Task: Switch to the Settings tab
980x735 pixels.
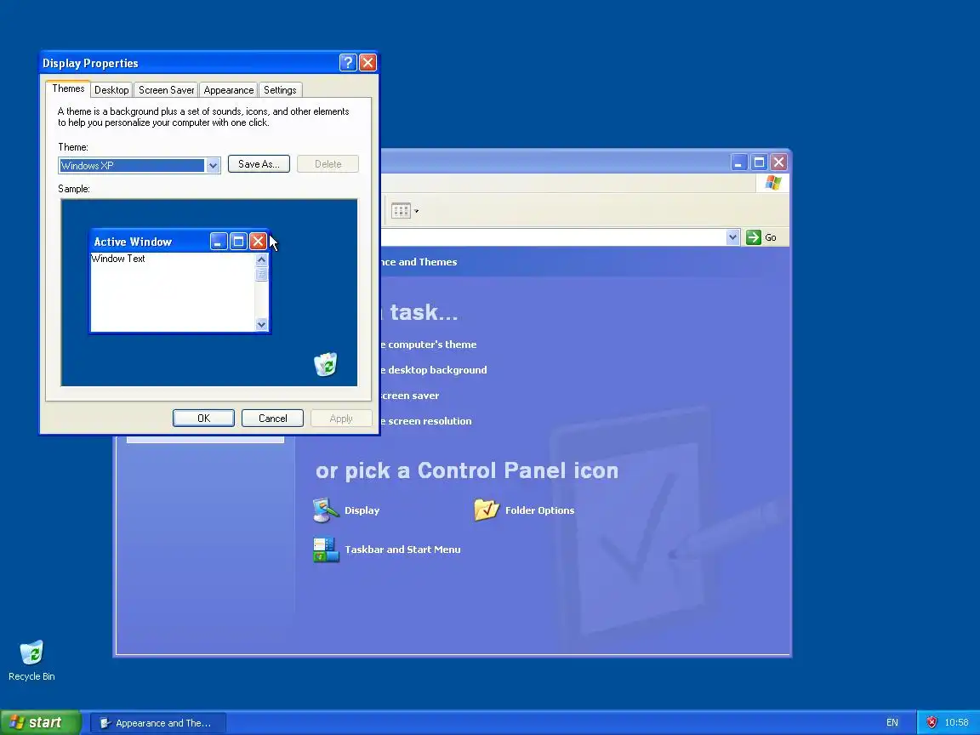Action: click(280, 90)
